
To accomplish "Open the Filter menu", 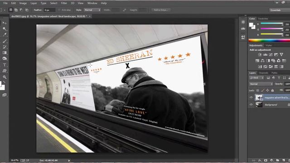I will 64,3.
